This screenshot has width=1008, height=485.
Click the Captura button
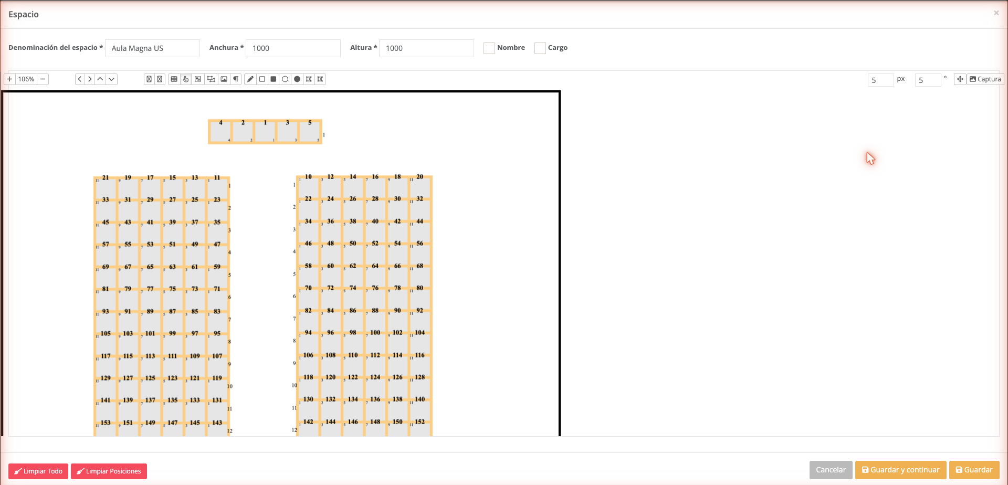click(985, 79)
